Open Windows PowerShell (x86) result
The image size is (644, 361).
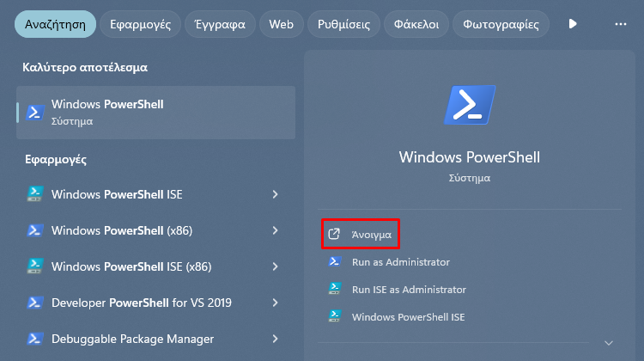pyautogui.click(x=155, y=230)
